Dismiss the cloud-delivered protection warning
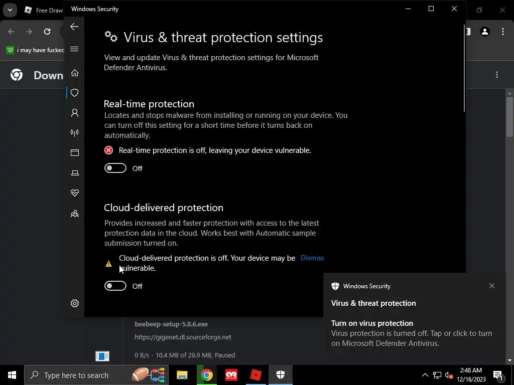 (312, 258)
